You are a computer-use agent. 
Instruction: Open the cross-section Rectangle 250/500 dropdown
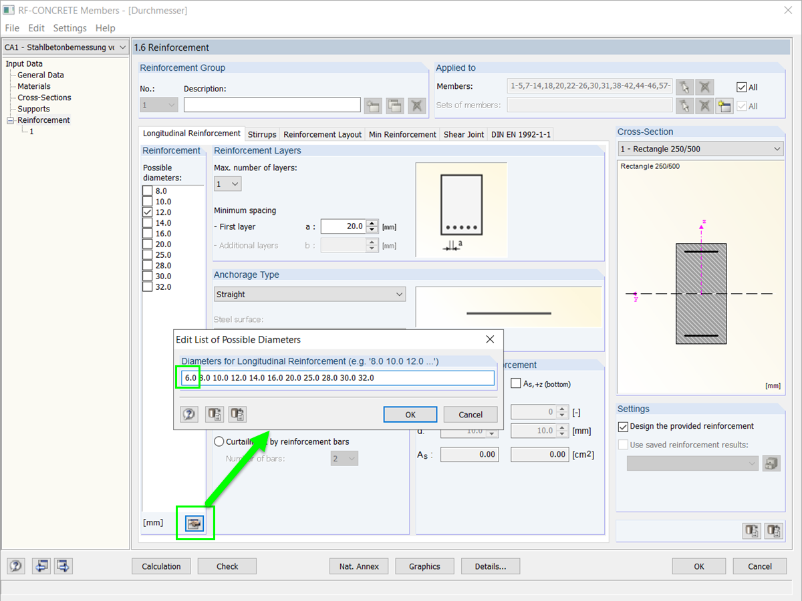(x=700, y=149)
